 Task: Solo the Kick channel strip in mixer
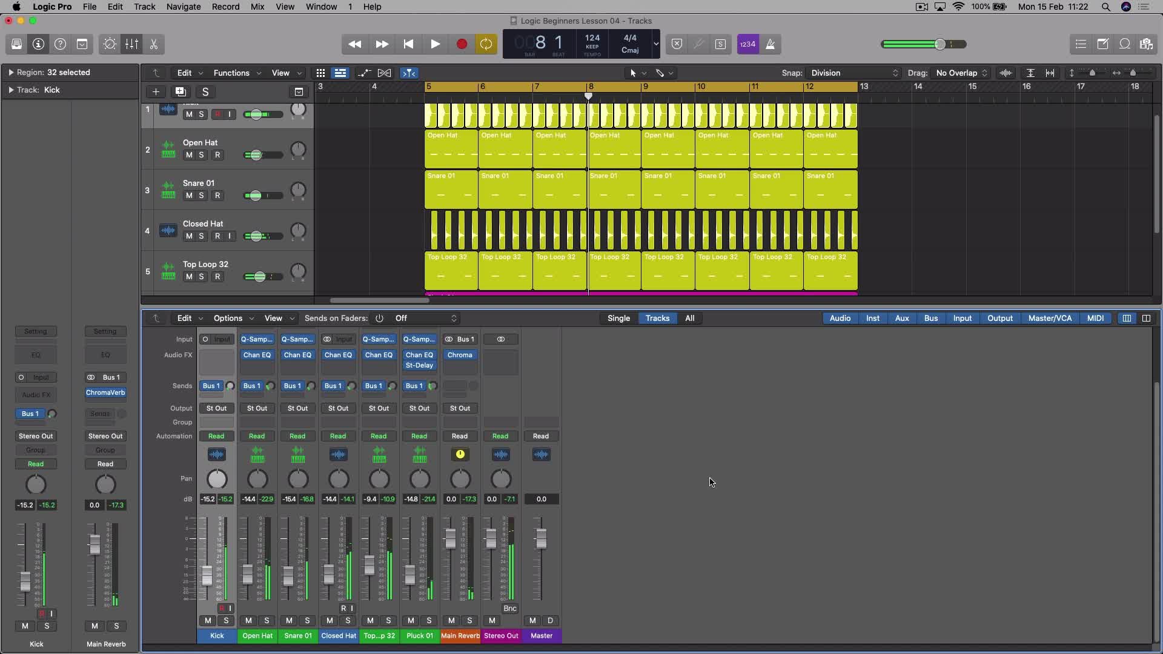tap(227, 621)
